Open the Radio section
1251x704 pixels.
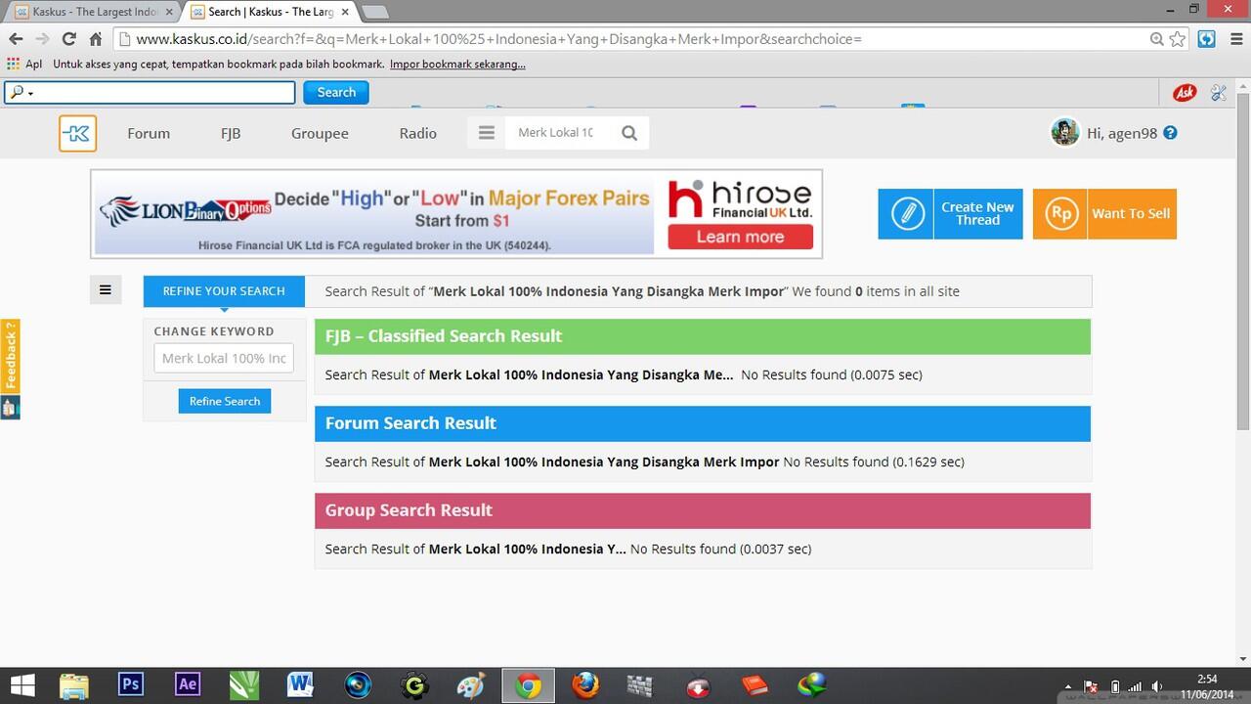click(417, 133)
